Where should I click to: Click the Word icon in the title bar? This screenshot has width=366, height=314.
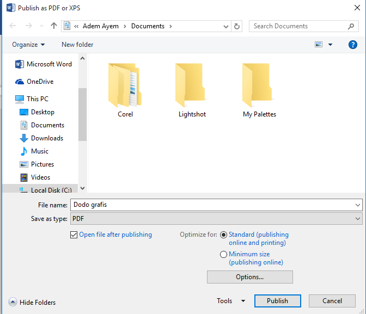tap(11, 8)
